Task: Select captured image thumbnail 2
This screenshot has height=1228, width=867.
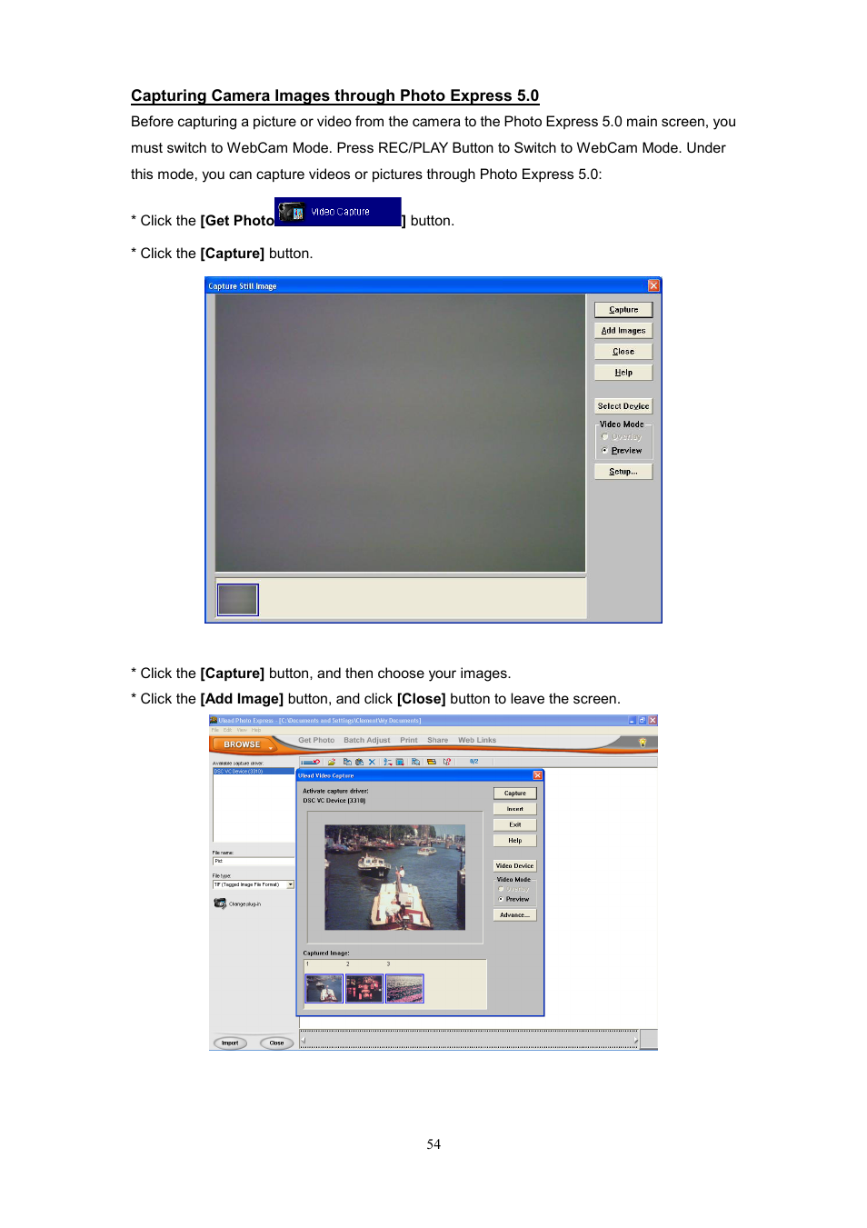Action: 364,988
